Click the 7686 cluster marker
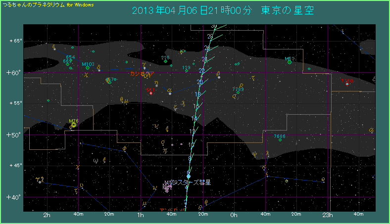This screenshot has width=390, height=224. 280,140
